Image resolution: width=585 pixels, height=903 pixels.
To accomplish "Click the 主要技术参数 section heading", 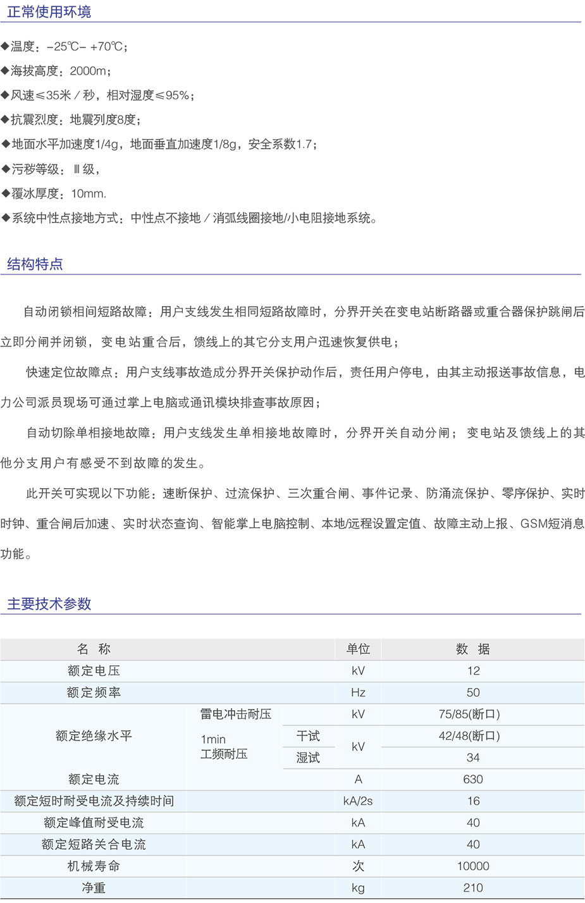I will 49,604.
